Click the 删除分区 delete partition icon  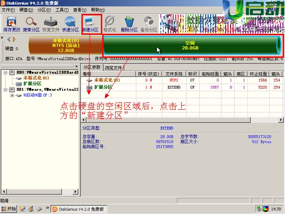point(129,24)
